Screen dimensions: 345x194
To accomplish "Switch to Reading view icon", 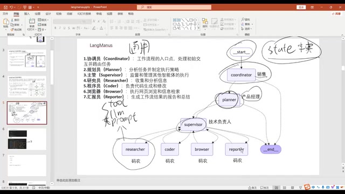I will point(292,188).
